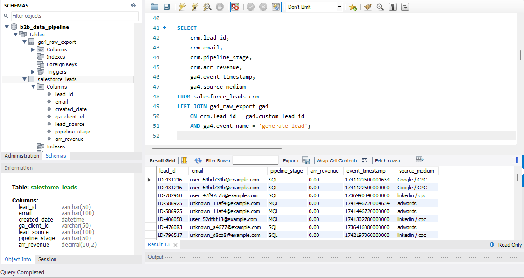Focus the Filter Rows input
Viewport: 524px width, 278px height.
click(255, 160)
